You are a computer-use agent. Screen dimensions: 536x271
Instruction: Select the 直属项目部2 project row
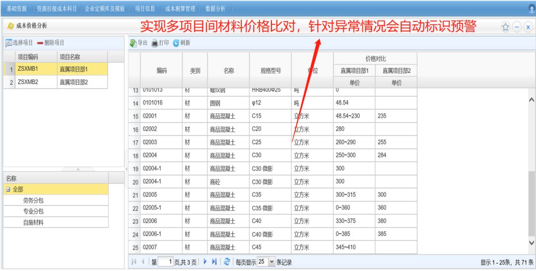(x=73, y=82)
